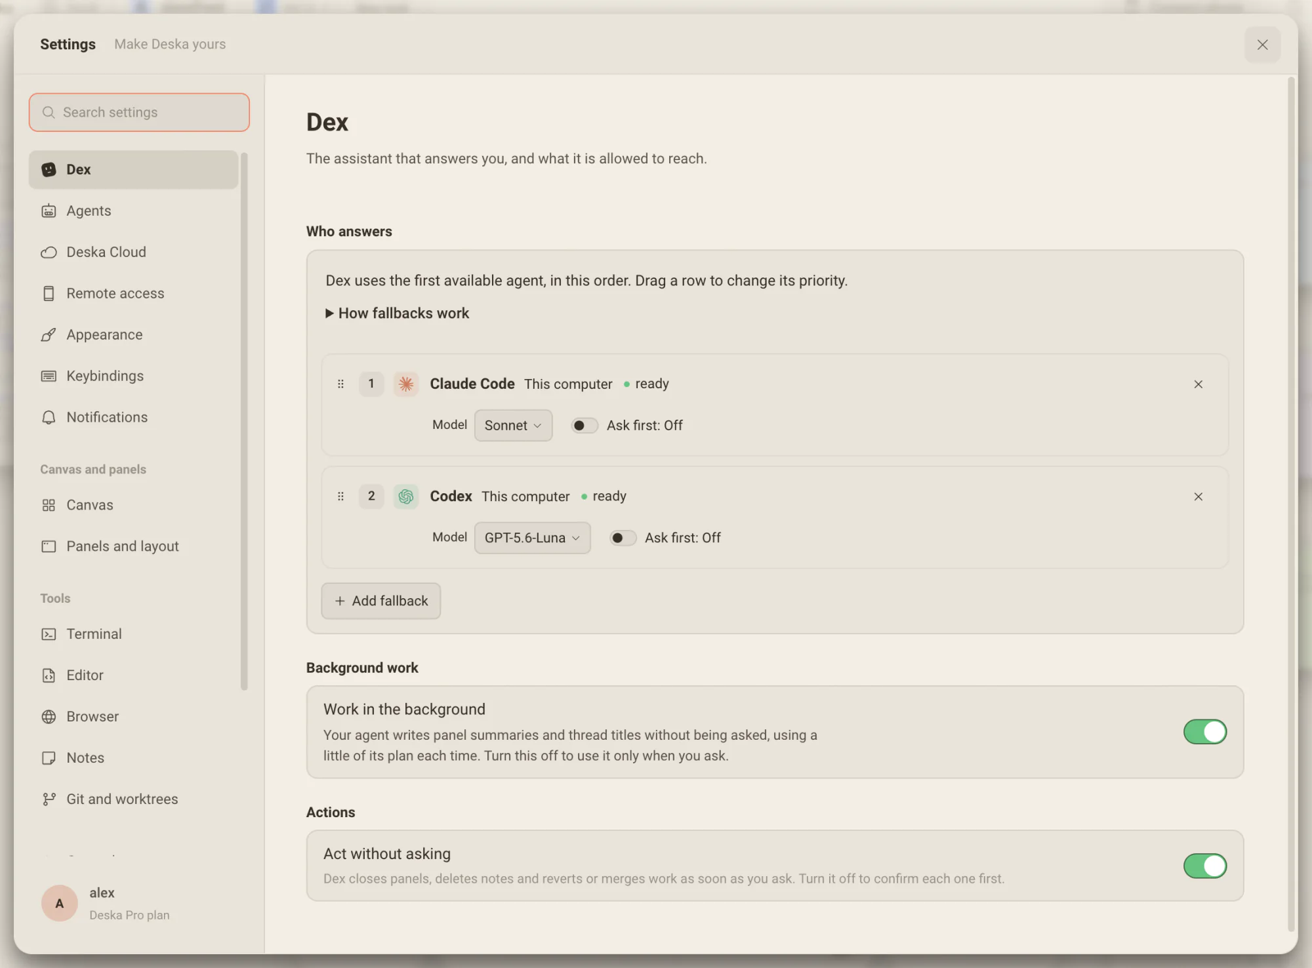The width and height of the screenshot is (1312, 968).
Task: Click the main panel scrollbar
Action: 1292,504
